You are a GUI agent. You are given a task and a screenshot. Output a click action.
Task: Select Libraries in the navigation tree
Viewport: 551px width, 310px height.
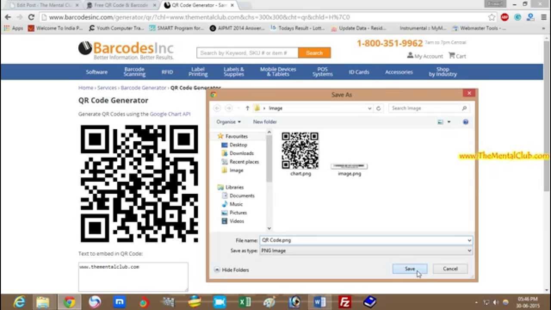click(x=234, y=187)
